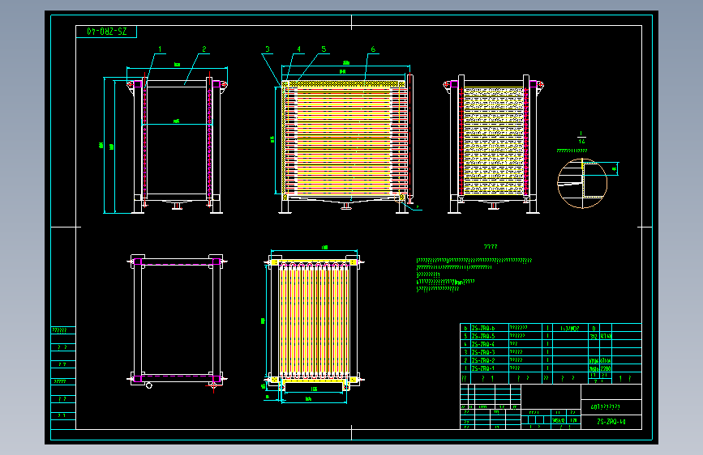Screen dimensions: 703x455
Task: Select the circular detail view
Action: pos(582,183)
